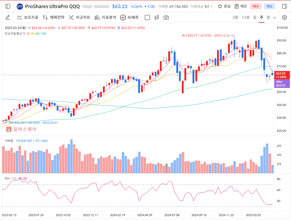This screenshot has width=291, height=220.
Task: Open 비교차트 comparison chart
Action: 79,17
